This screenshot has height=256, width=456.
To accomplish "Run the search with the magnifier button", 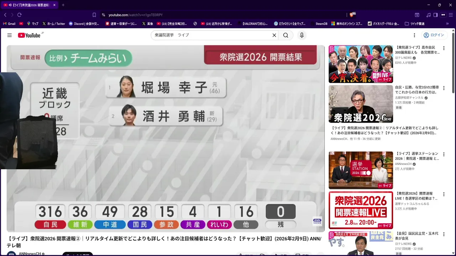I will tap(286, 35).
